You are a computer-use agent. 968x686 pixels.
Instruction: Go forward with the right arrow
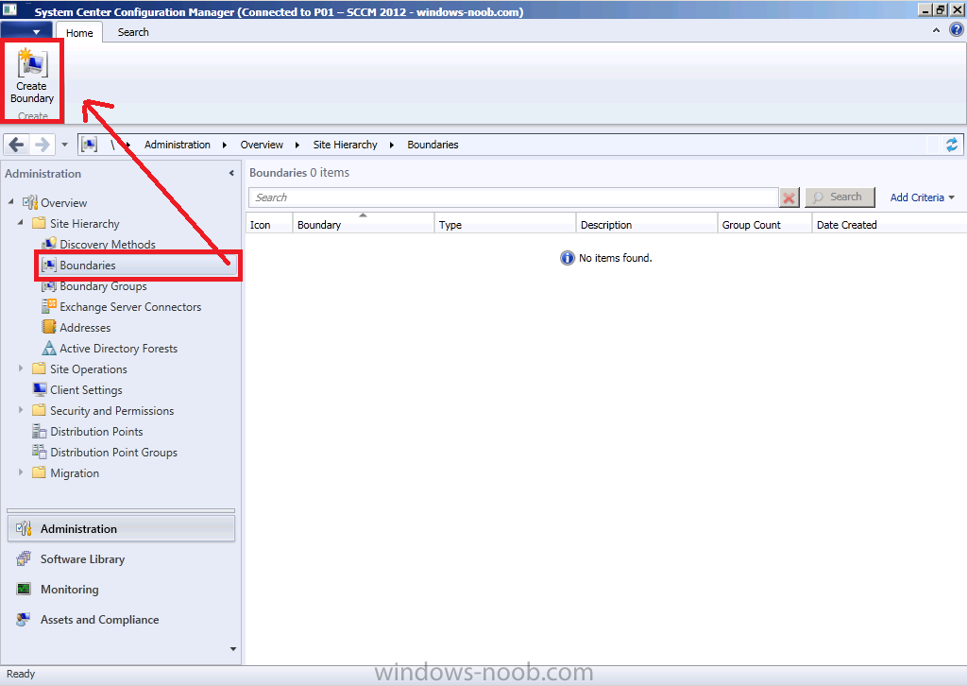point(42,145)
